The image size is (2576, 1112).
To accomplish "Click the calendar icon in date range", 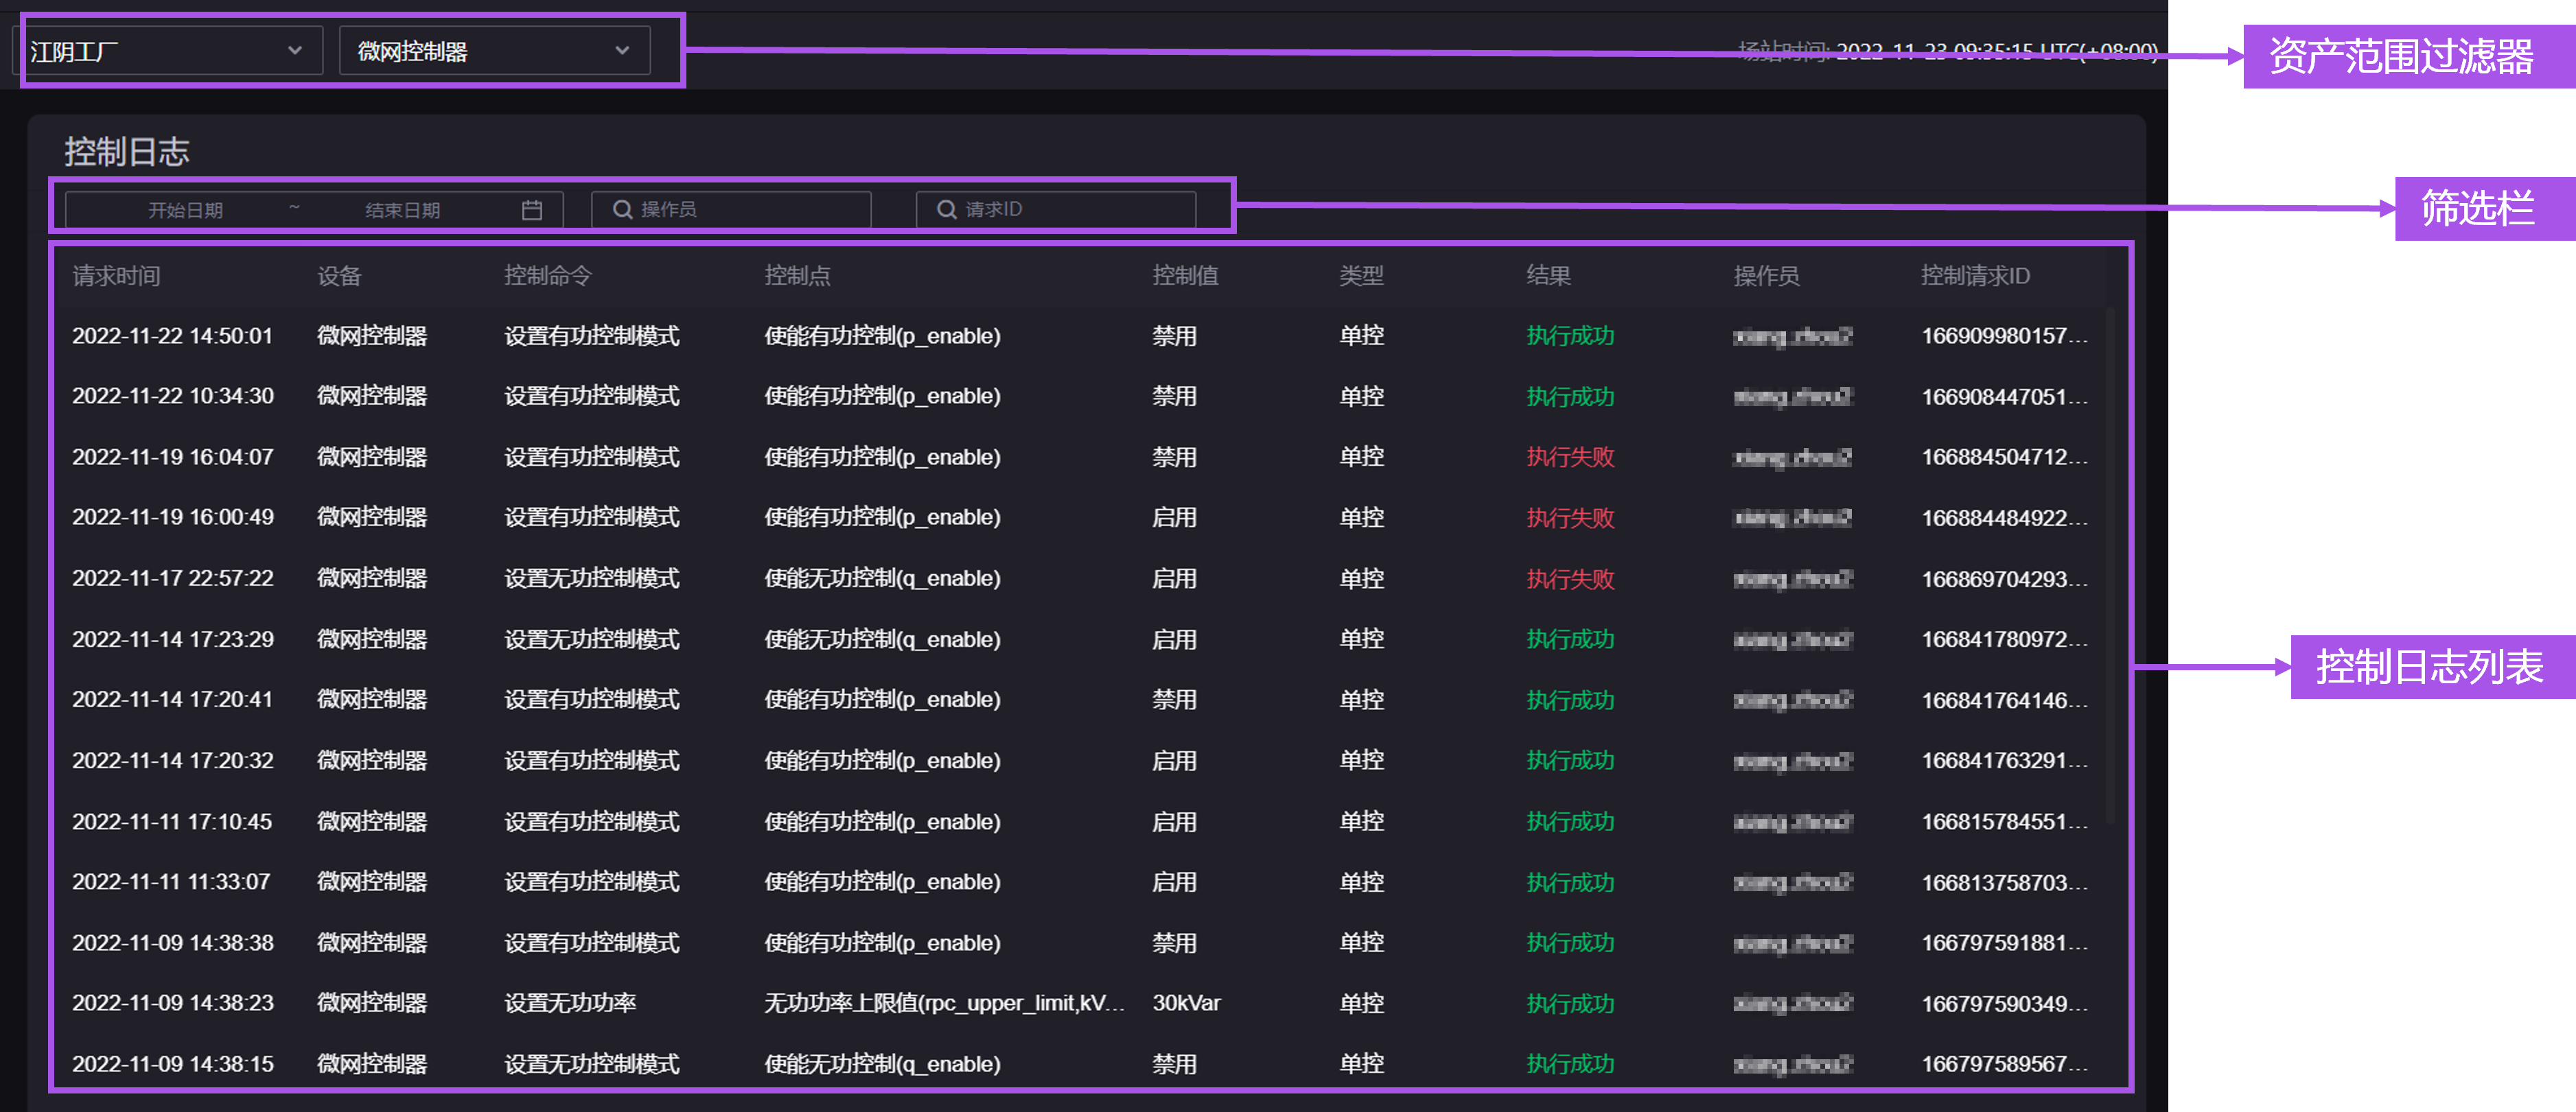I will click(x=532, y=210).
